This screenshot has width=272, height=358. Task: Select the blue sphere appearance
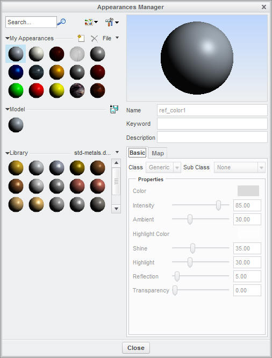pyautogui.click(x=16, y=72)
